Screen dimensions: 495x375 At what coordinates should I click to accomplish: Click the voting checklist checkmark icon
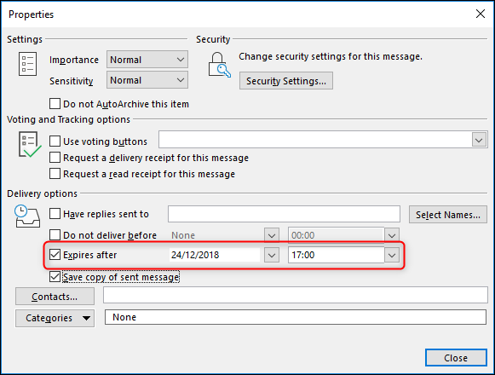(x=30, y=144)
